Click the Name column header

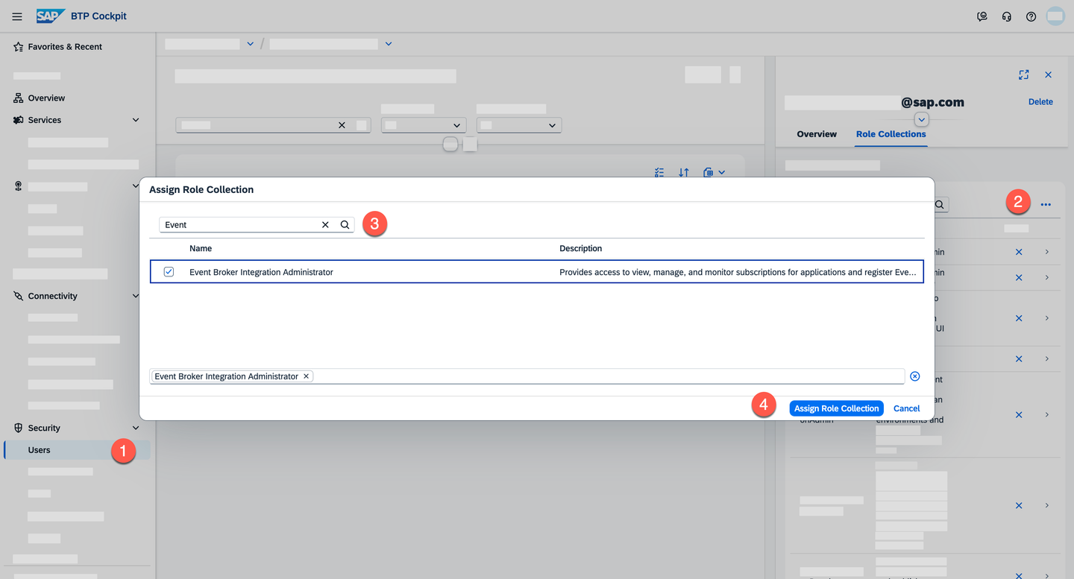click(x=201, y=248)
